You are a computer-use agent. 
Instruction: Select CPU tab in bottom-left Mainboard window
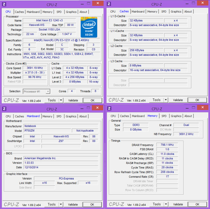click(8, 116)
